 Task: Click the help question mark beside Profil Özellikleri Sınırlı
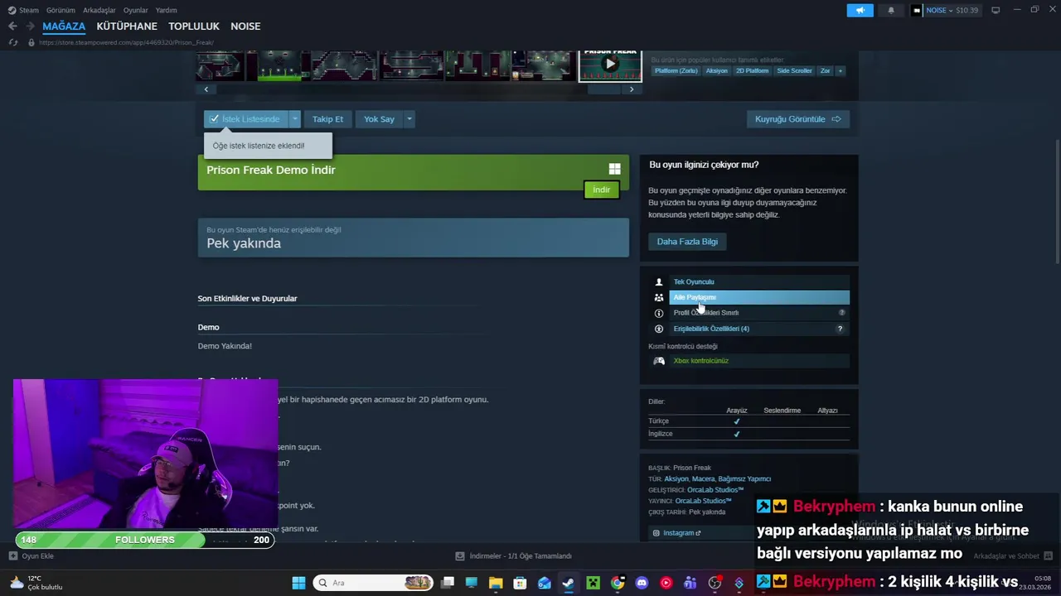click(842, 313)
